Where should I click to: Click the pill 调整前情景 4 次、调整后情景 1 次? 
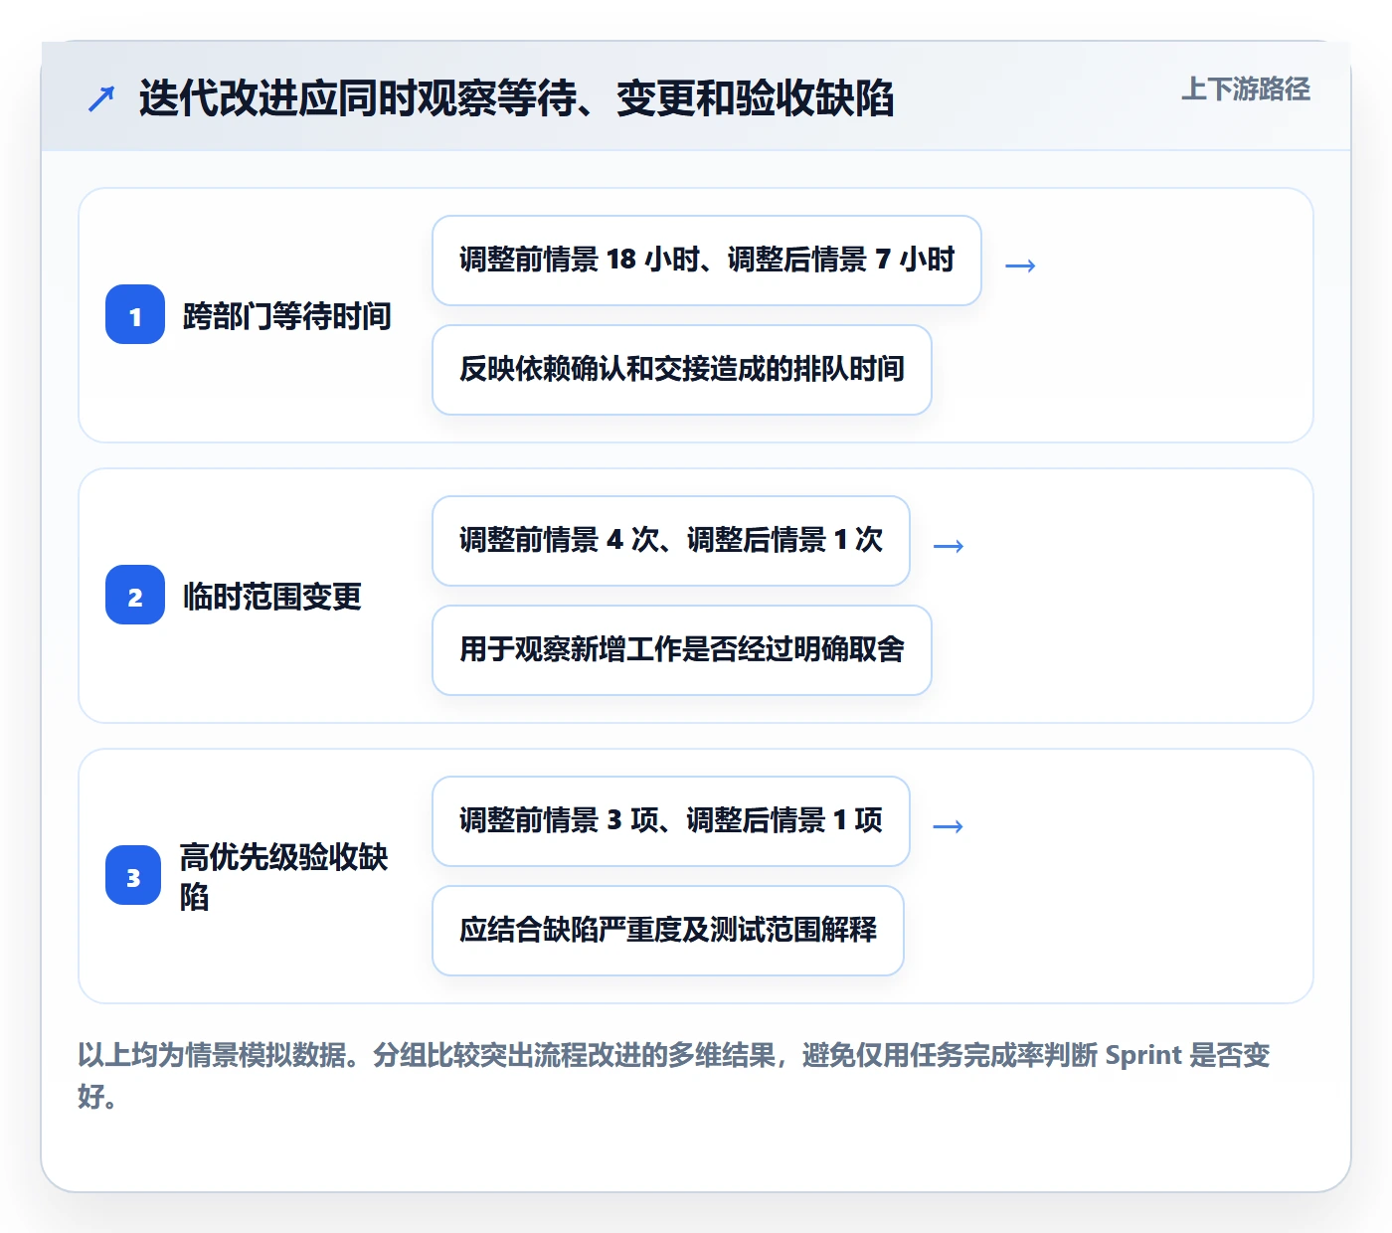click(671, 541)
